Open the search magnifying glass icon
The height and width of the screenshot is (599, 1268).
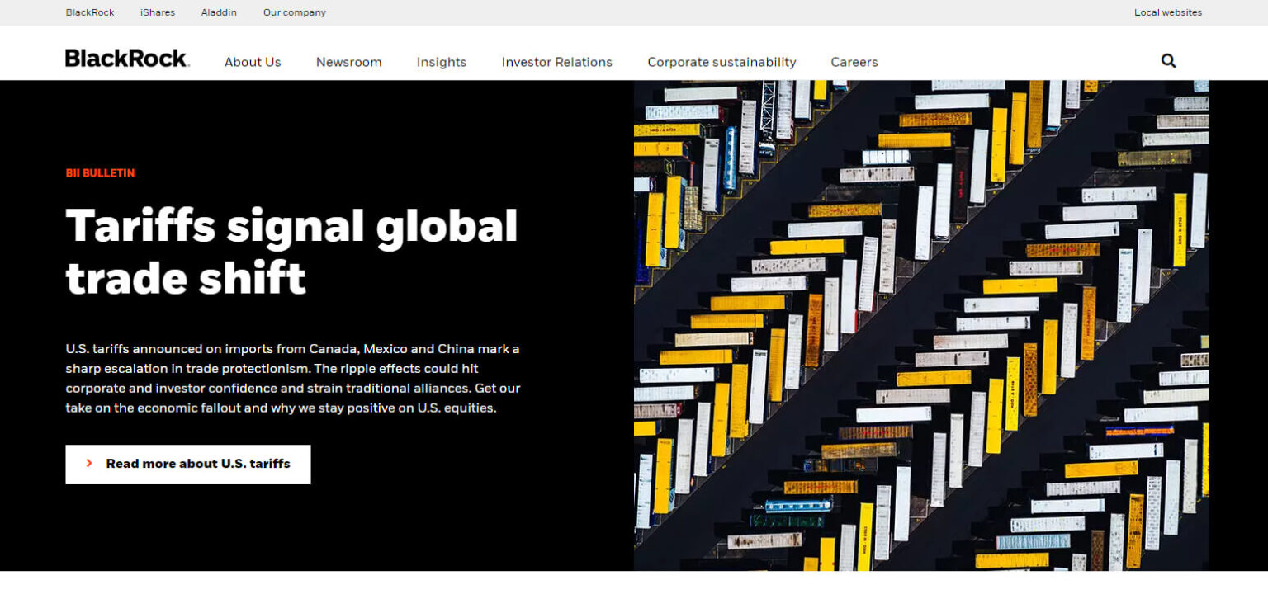pos(1168,61)
